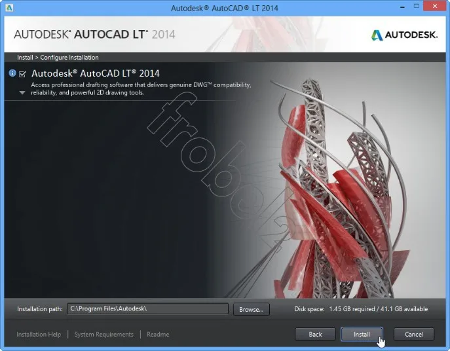Minimize the installer window
This screenshot has width=450, height=351.
click(x=402, y=7)
